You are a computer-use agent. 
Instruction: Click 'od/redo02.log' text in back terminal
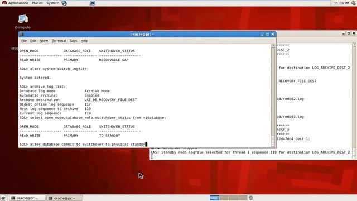tap(290, 99)
